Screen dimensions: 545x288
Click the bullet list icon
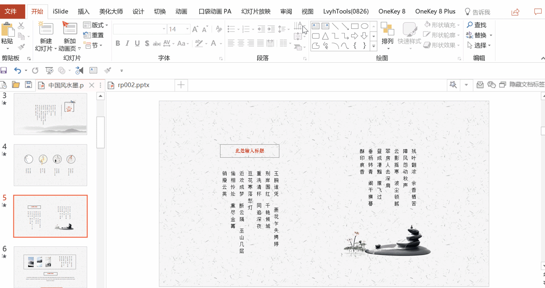231,29
